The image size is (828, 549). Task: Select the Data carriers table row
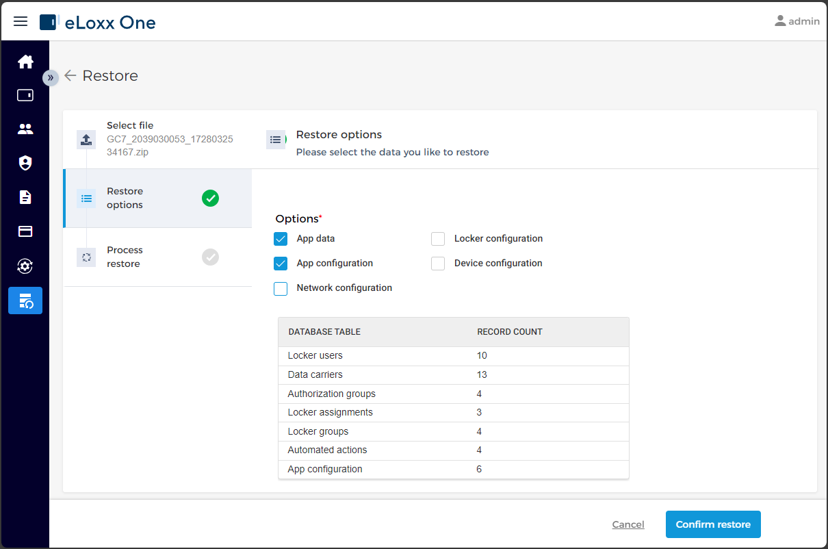(x=453, y=375)
